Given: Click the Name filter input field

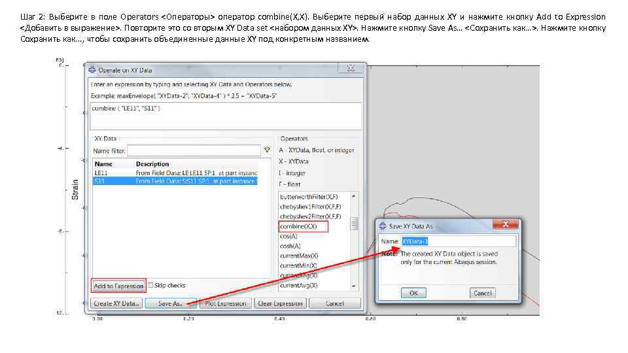Looking at the screenshot, I should click(x=194, y=150).
